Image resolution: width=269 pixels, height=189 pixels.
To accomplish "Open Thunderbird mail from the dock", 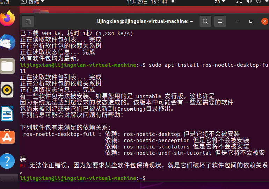I will pyautogui.click(x=7, y=42).
